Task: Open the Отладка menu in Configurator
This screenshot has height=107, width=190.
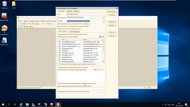Action: (43, 21)
